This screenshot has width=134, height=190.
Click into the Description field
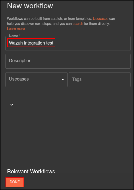[68, 61]
